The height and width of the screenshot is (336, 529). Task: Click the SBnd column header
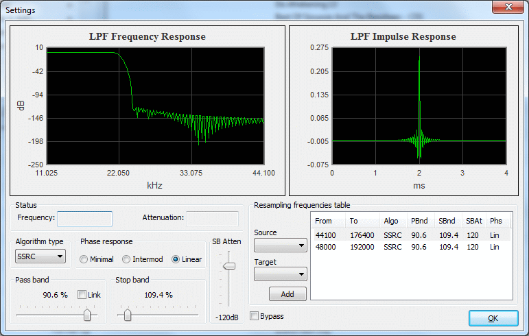point(448,221)
